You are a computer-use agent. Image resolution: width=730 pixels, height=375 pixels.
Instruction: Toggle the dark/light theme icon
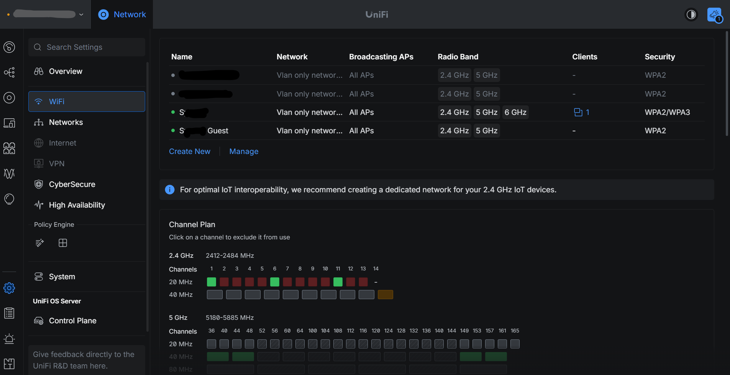(691, 15)
